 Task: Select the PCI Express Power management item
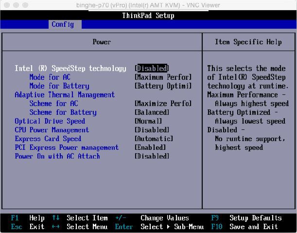[x=67, y=147]
